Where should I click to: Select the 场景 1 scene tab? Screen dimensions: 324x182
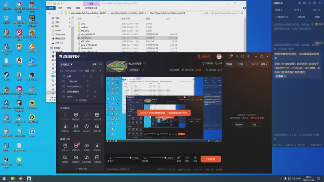click(x=94, y=70)
